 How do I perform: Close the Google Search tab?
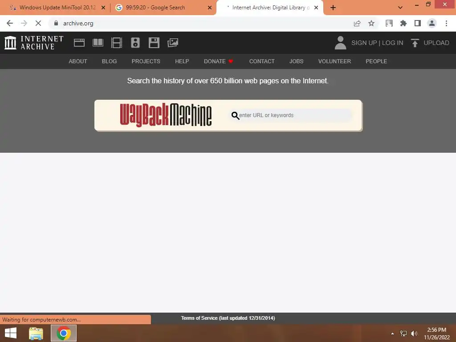(x=210, y=8)
